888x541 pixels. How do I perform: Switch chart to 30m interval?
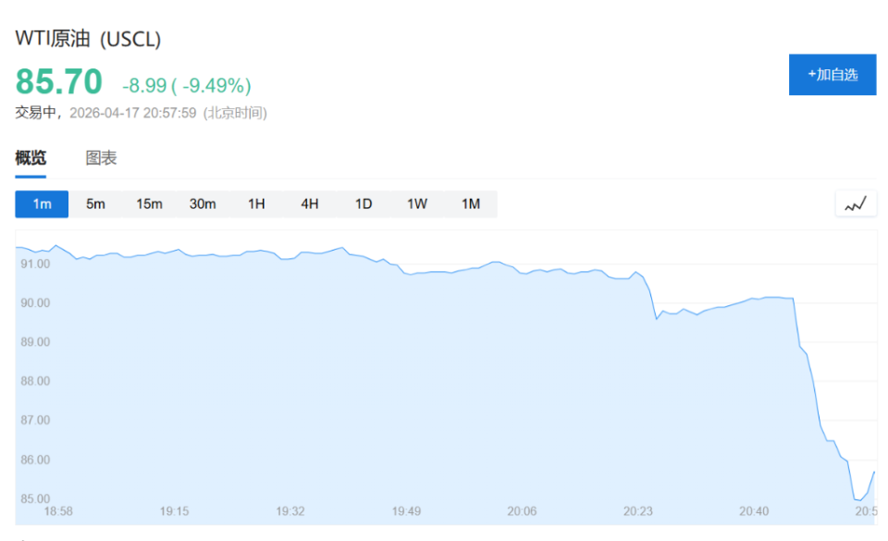pyautogui.click(x=203, y=204)
